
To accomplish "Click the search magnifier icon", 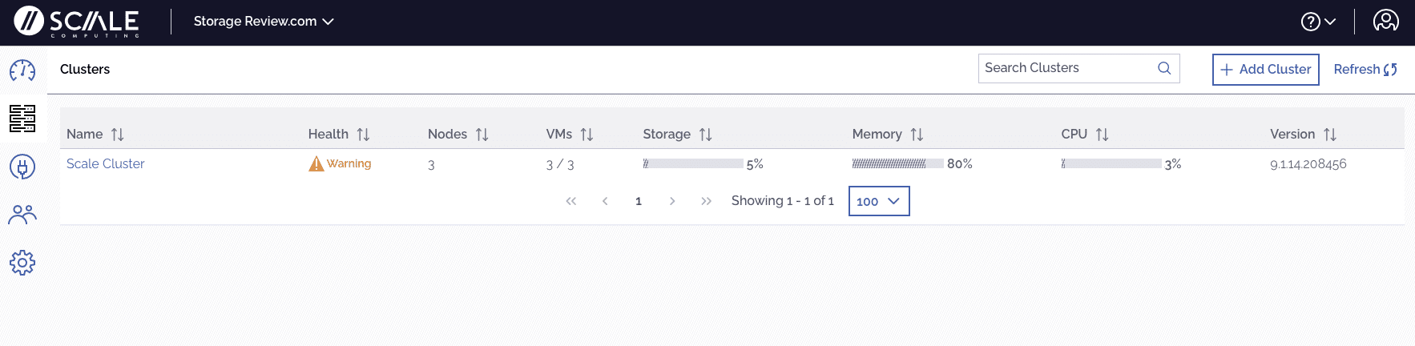I will click(x=1164, y=68).
